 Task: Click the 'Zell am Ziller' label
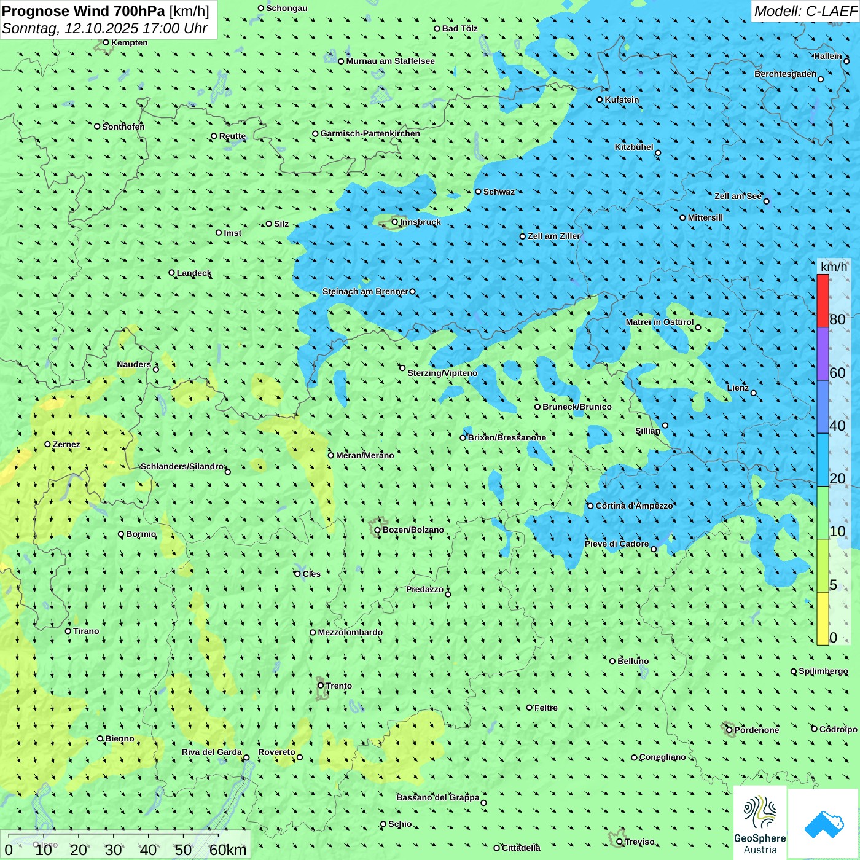pos(554,236)
